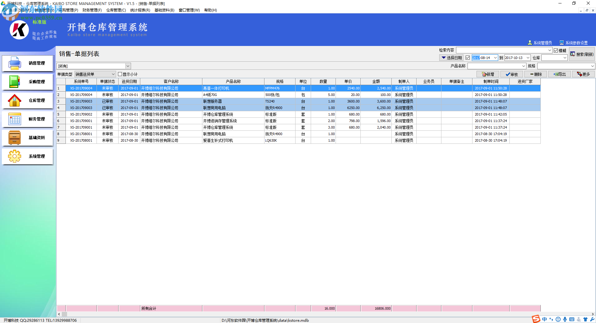The image size is (596, 323).
Task: Open the 仓库管理 sidebar module
Action: pyautogui.click(x=28, y=101)
